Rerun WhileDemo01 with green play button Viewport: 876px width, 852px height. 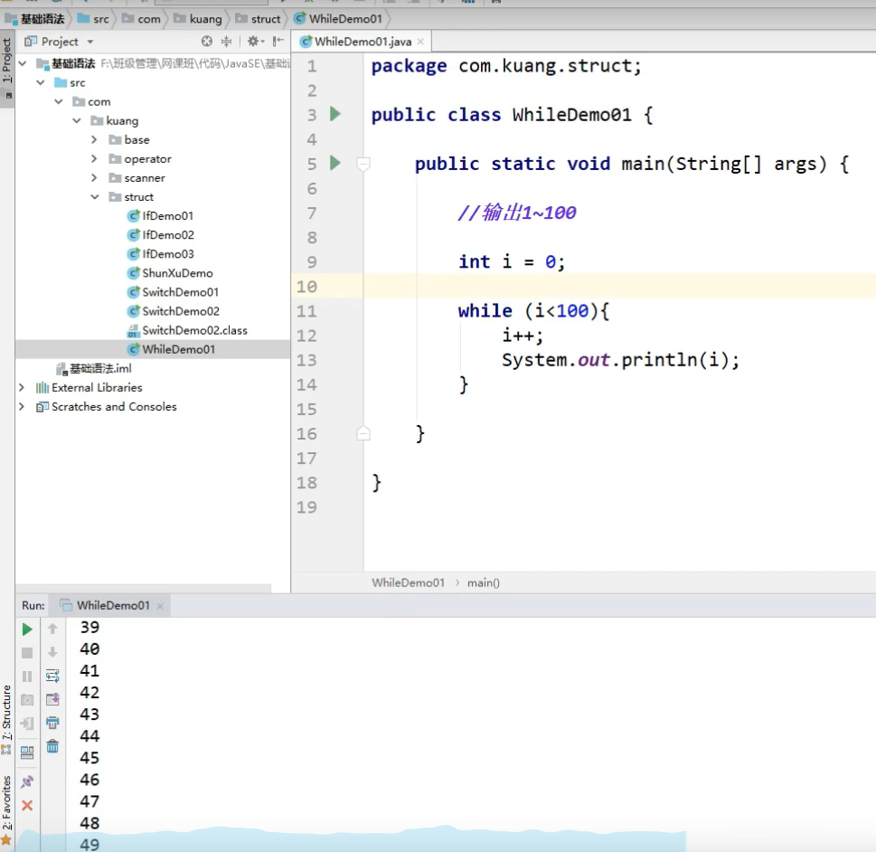(27, 630)
